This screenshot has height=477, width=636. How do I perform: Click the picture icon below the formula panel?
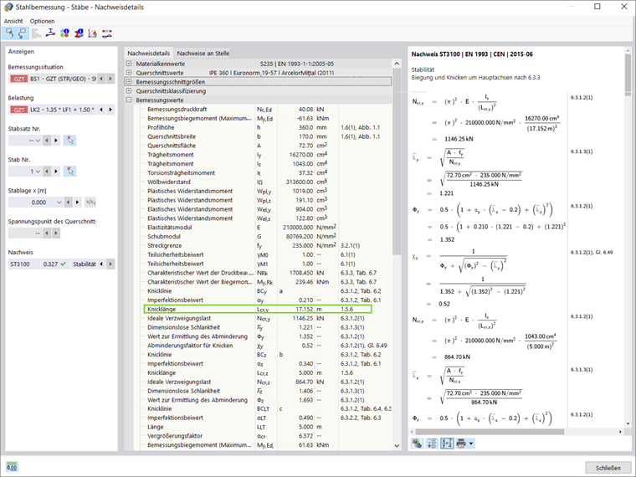click(417, 444)
